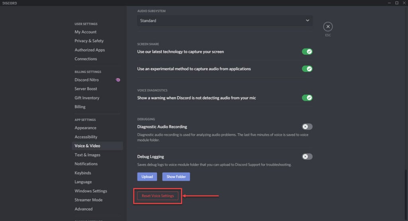Click the Upload button
This screenshot has height=221, width=408.
click(147, 176)
